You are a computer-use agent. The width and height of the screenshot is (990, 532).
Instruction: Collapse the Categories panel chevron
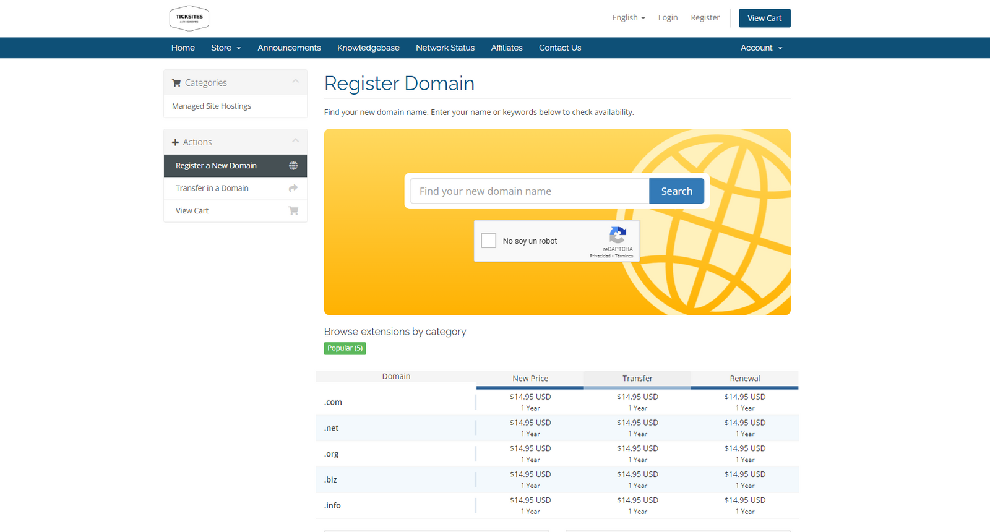pos(296,81)
